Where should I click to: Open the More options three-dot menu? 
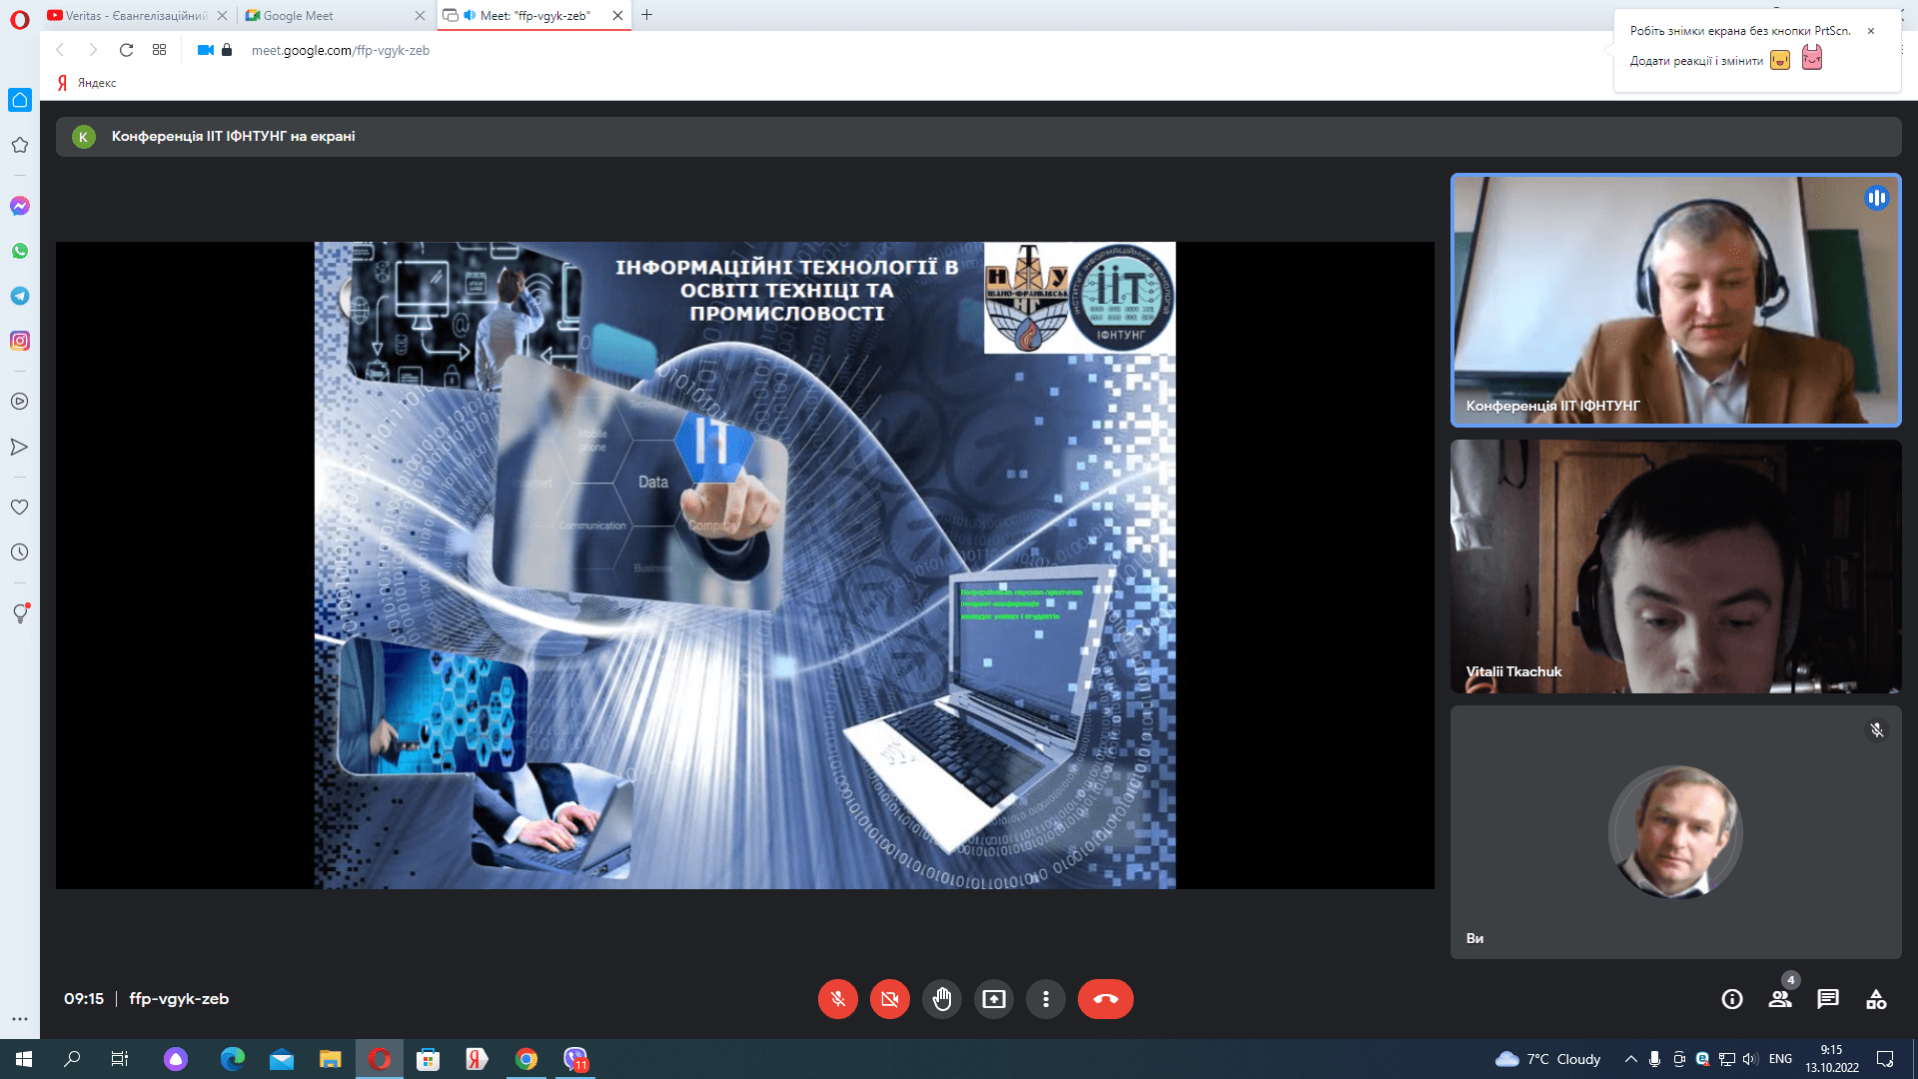coord(1045,999)
